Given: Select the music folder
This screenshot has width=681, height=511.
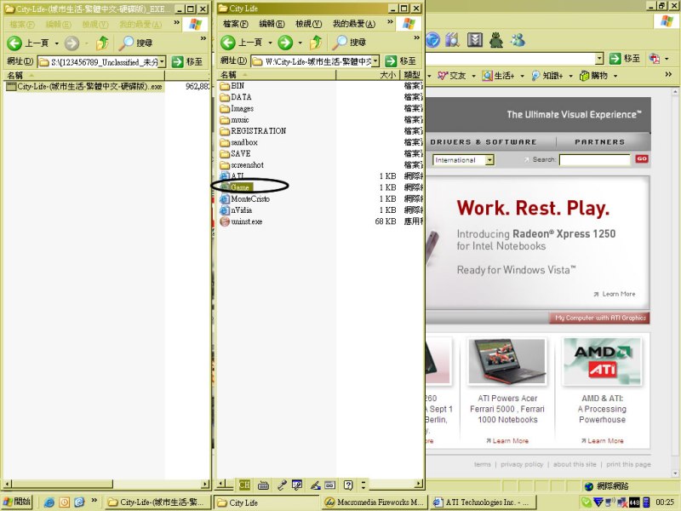Looking at the screenshot, I should tap(235, 120).
